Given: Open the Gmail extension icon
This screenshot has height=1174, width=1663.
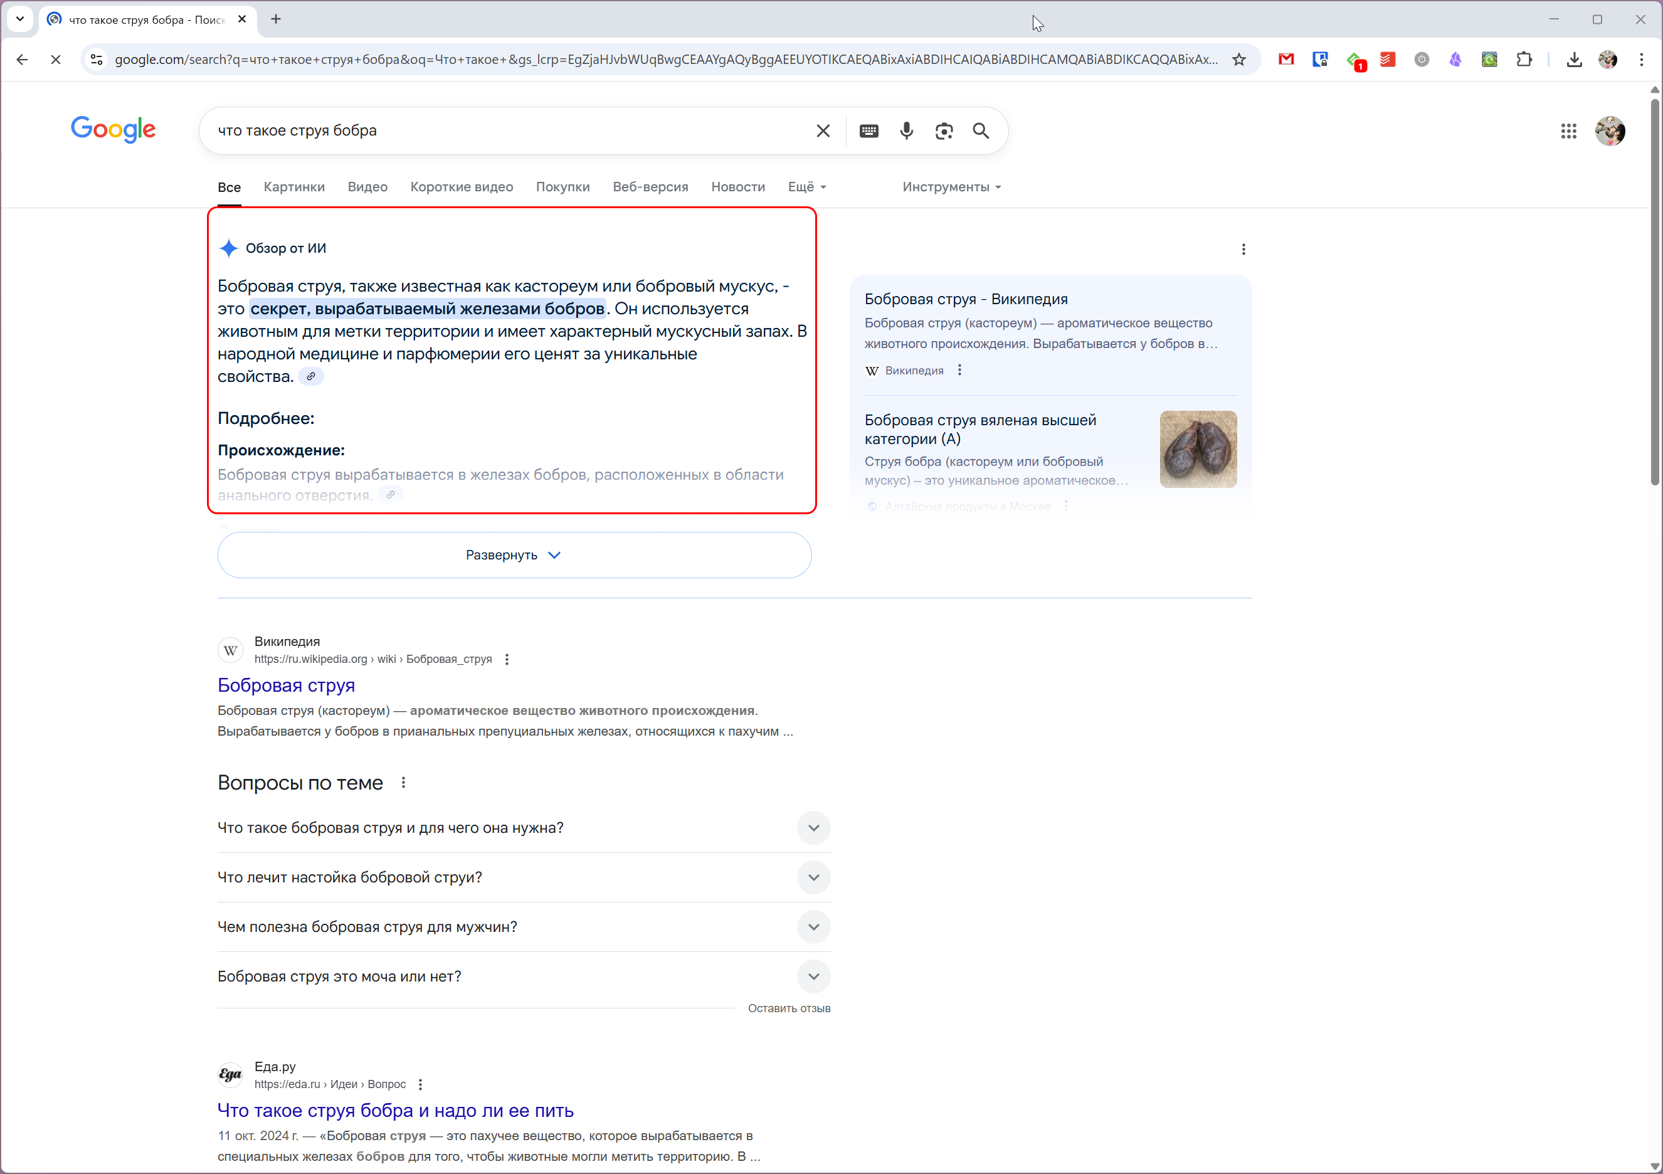Looking at the screenshot, I should [1286, 60].
